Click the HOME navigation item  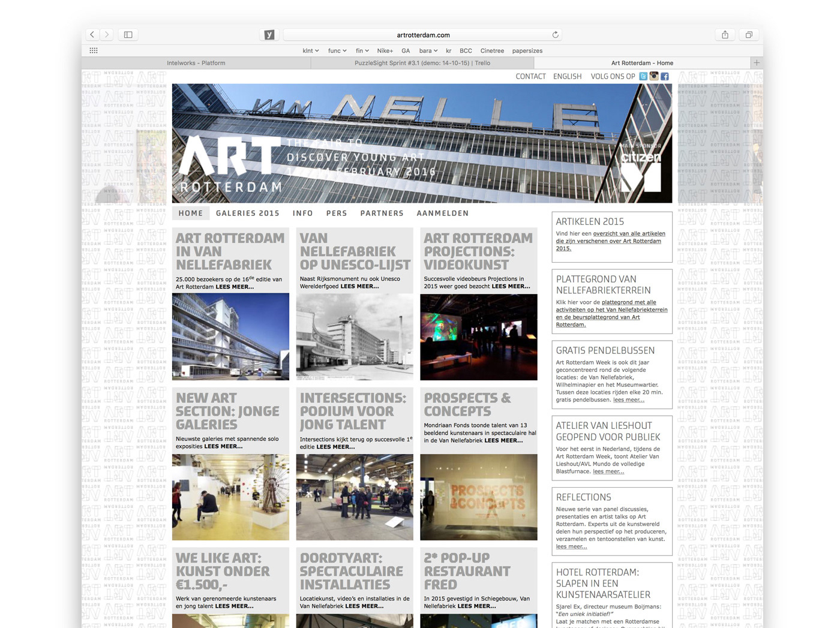(x=191, y=213)
